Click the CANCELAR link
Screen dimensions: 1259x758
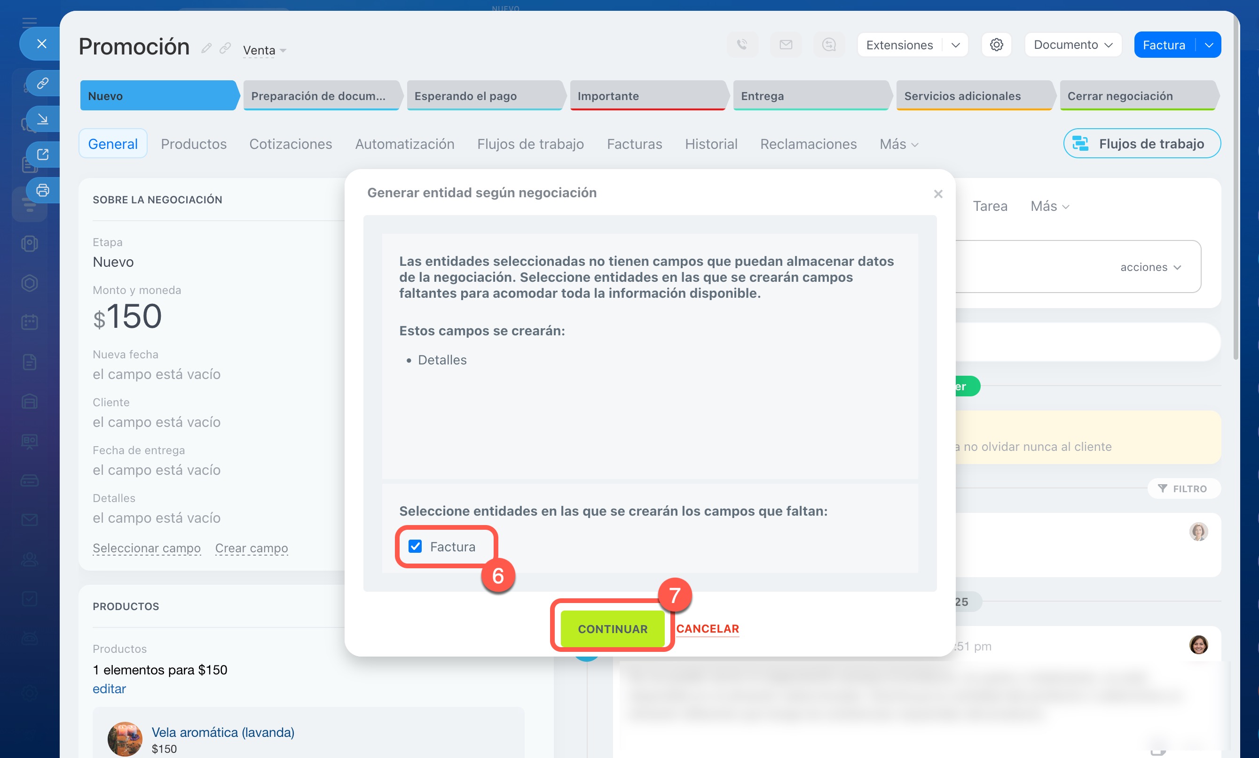(707, 628)
